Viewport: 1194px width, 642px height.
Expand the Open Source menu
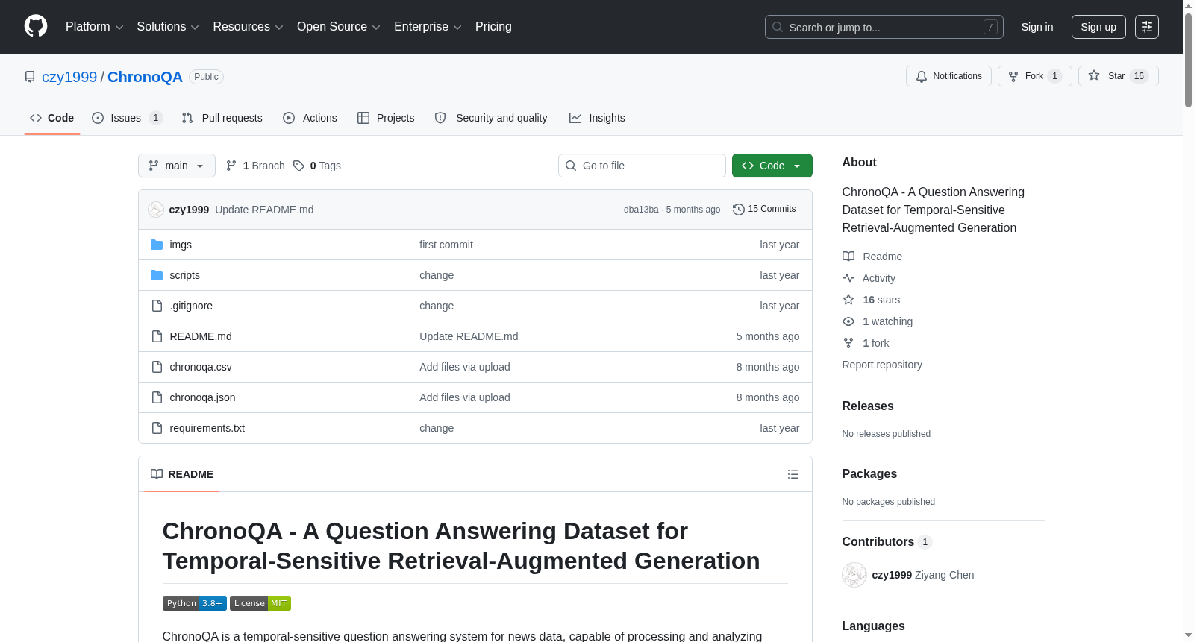[x=339, y=27]
